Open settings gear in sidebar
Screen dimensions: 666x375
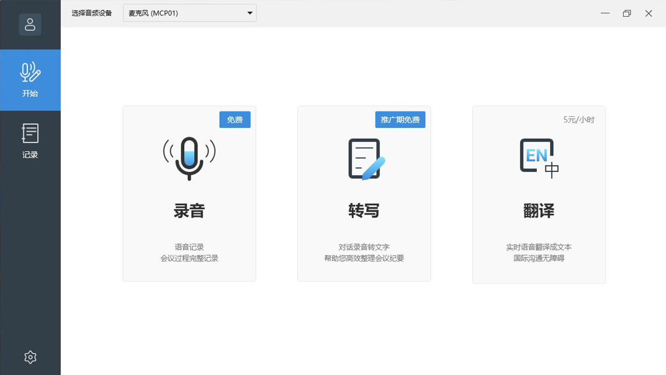point(30,357)
